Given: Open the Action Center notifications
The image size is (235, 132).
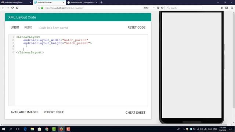Looking at the screenshot, I should click(x=230, y=129).
